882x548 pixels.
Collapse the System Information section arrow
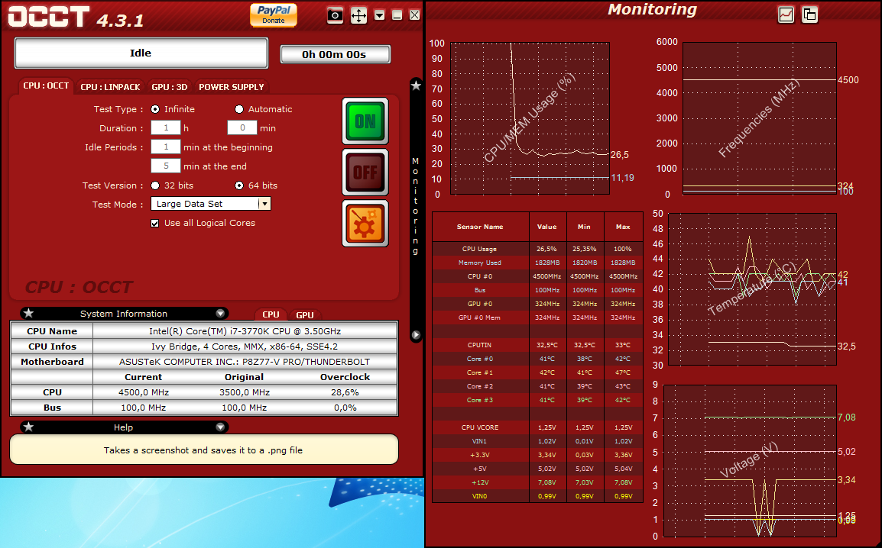pyautogui.click(x=220, y=313)
